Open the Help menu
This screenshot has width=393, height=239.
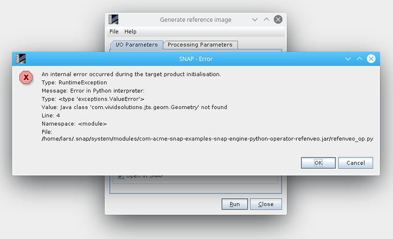130,31
